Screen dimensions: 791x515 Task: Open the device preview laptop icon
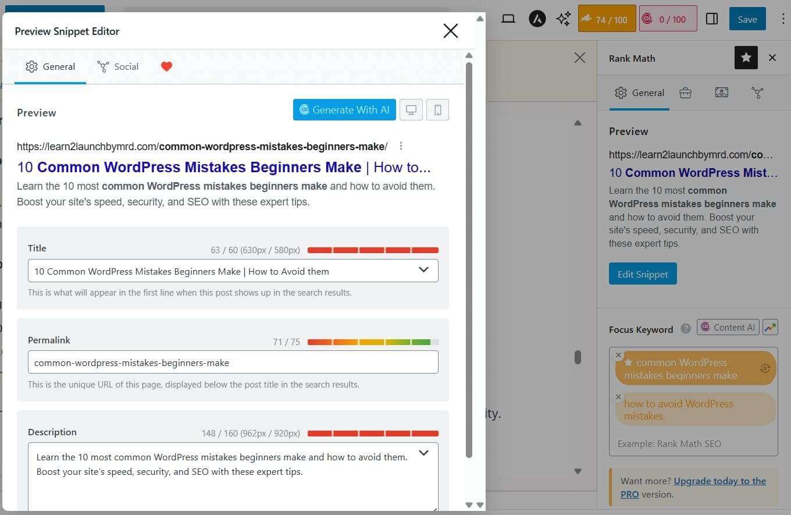click(508, 19)
